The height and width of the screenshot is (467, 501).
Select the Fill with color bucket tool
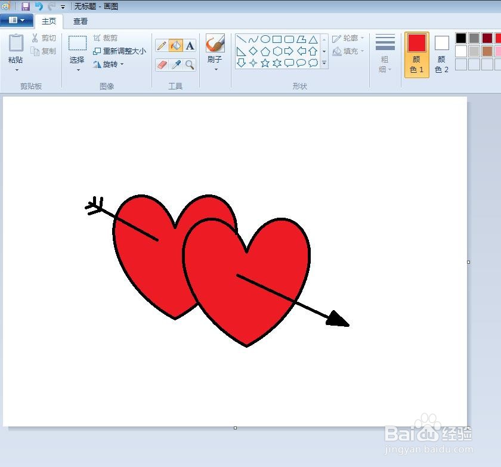[x=176, y=46]
